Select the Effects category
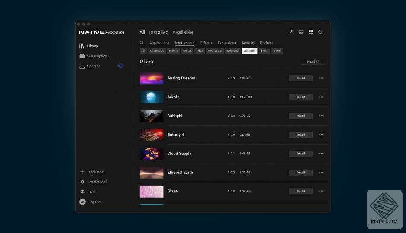The image size is (406, 233). [x=206, y=43]
